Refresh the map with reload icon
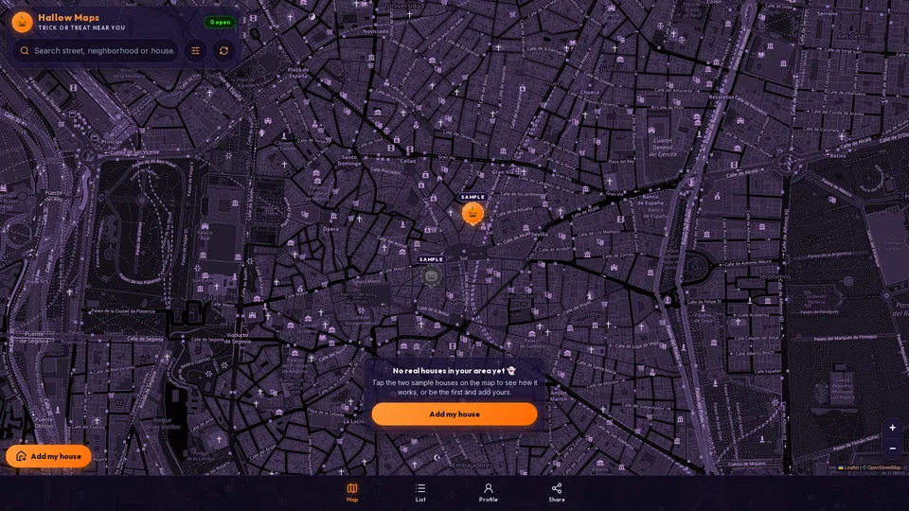 [223, 51]
